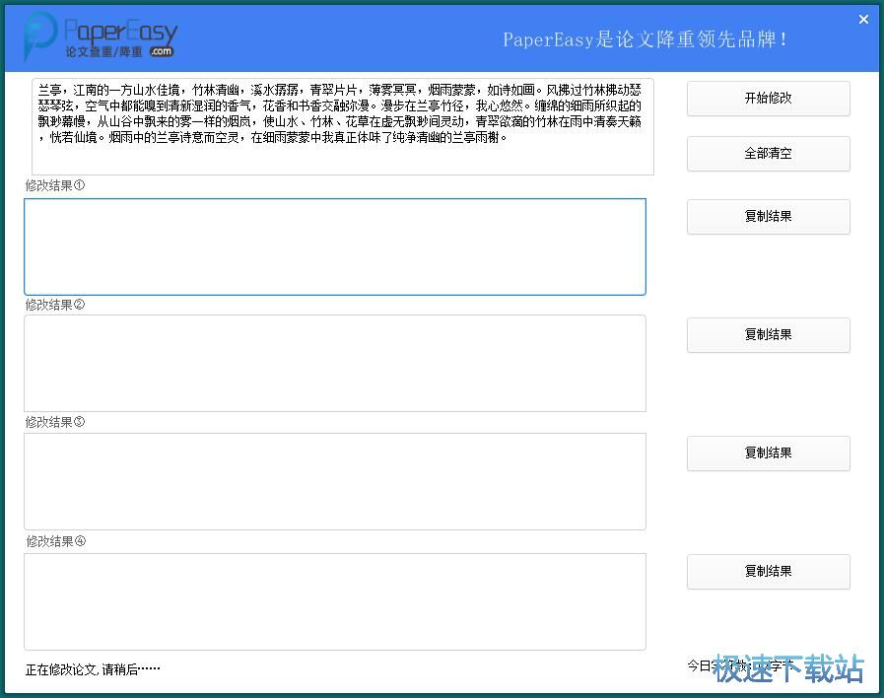This screenshot has width=884, height=698.
Task: Click into the source text box about 兰亭
Action: coord(343,126)
